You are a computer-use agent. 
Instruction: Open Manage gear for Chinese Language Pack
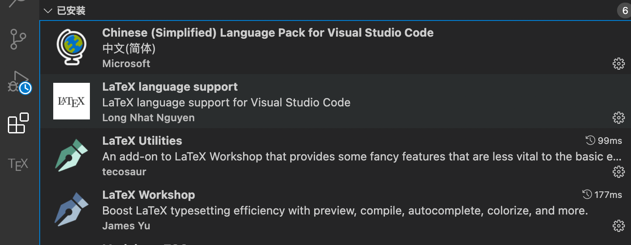(618, 64)
